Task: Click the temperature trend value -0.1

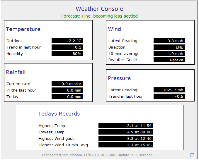Action: click(x=67, y=47)
